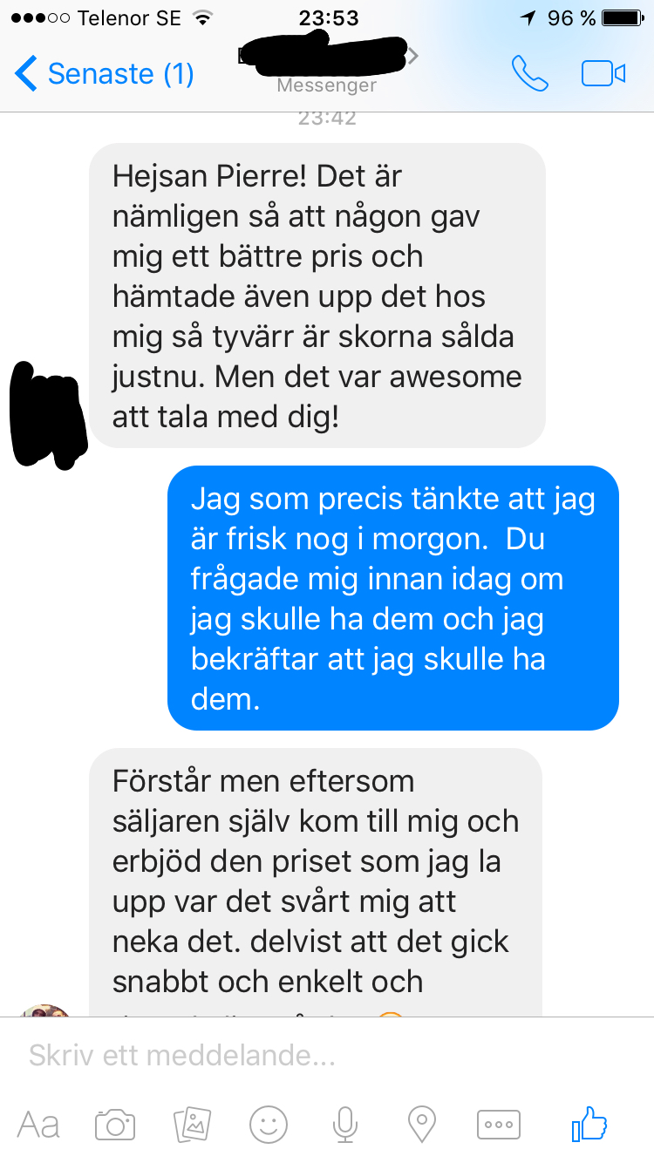Go back to Senaste (1)
654x1163 pixels.
(x=105, y=74)
